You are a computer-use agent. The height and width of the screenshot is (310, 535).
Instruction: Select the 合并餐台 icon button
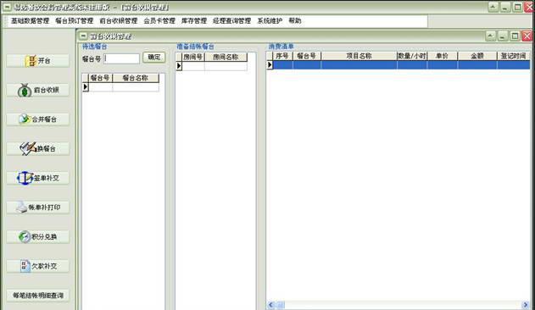[x=38, y=119]
